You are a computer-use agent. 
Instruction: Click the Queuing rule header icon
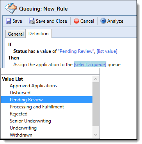tap(11, 9)
